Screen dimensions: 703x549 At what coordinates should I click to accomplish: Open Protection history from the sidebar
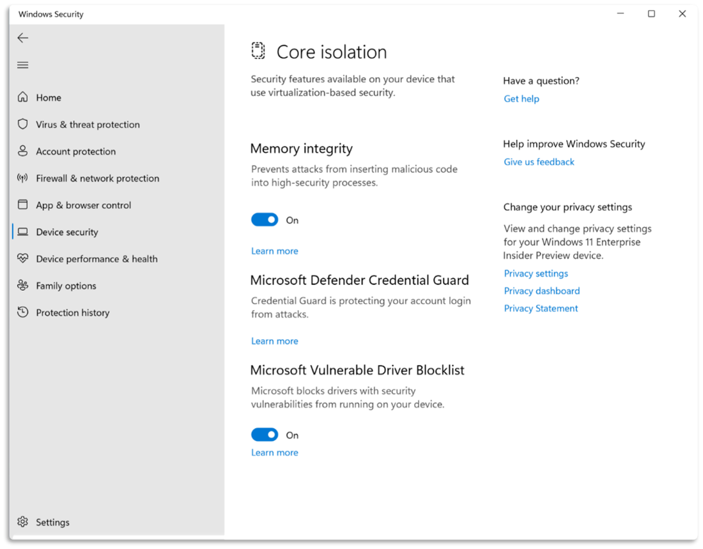coord(72,312)
